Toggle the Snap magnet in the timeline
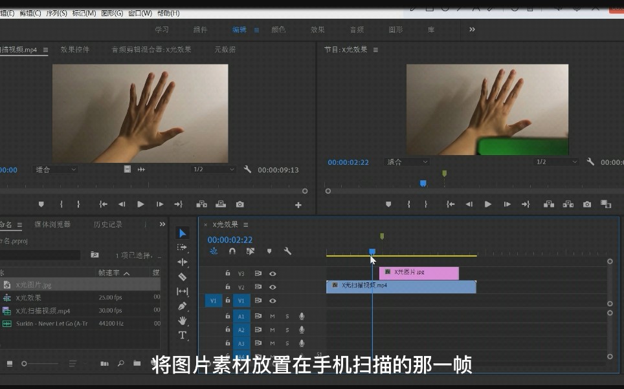Viewport: 624px width, 389px height. [233, 251]
